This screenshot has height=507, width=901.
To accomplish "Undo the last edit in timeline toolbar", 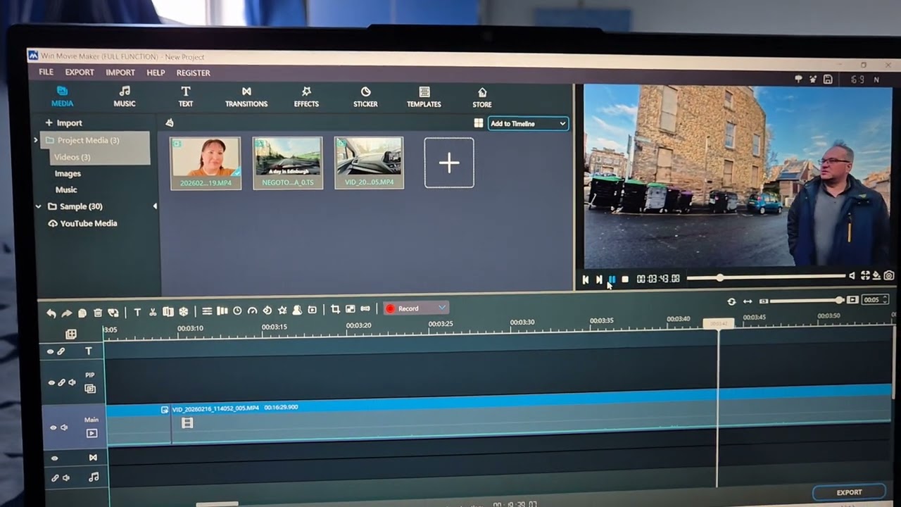I will point(51,313).
